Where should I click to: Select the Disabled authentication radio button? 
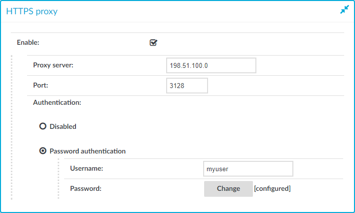click(43, 126)
